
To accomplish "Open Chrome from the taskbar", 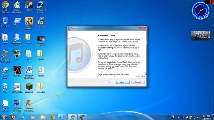I will [x=53, y=117].
